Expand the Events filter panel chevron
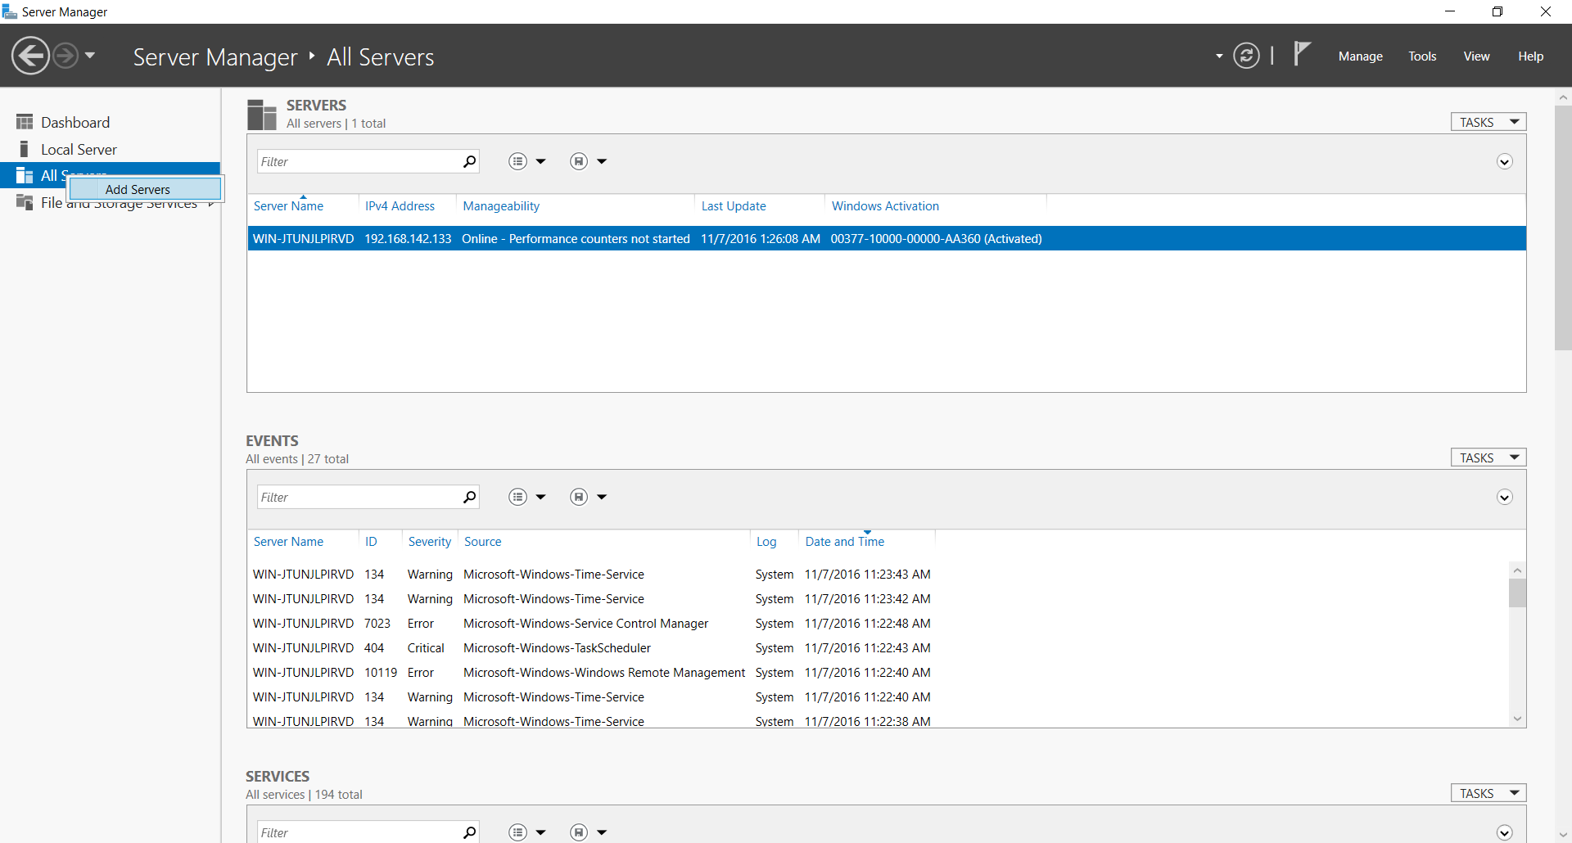The width and height of the screenshot is (1572, 843). pyautogui.click(x=1504, y=497)
